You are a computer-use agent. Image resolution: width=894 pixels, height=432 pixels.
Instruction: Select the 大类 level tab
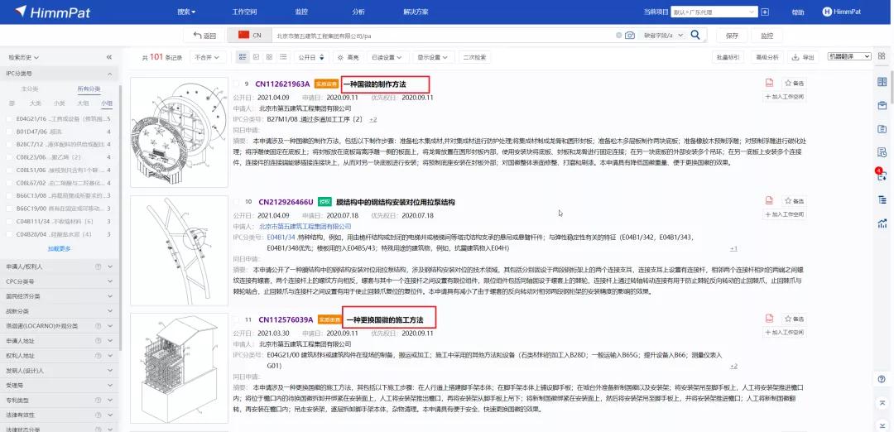[x=36, y=103]
